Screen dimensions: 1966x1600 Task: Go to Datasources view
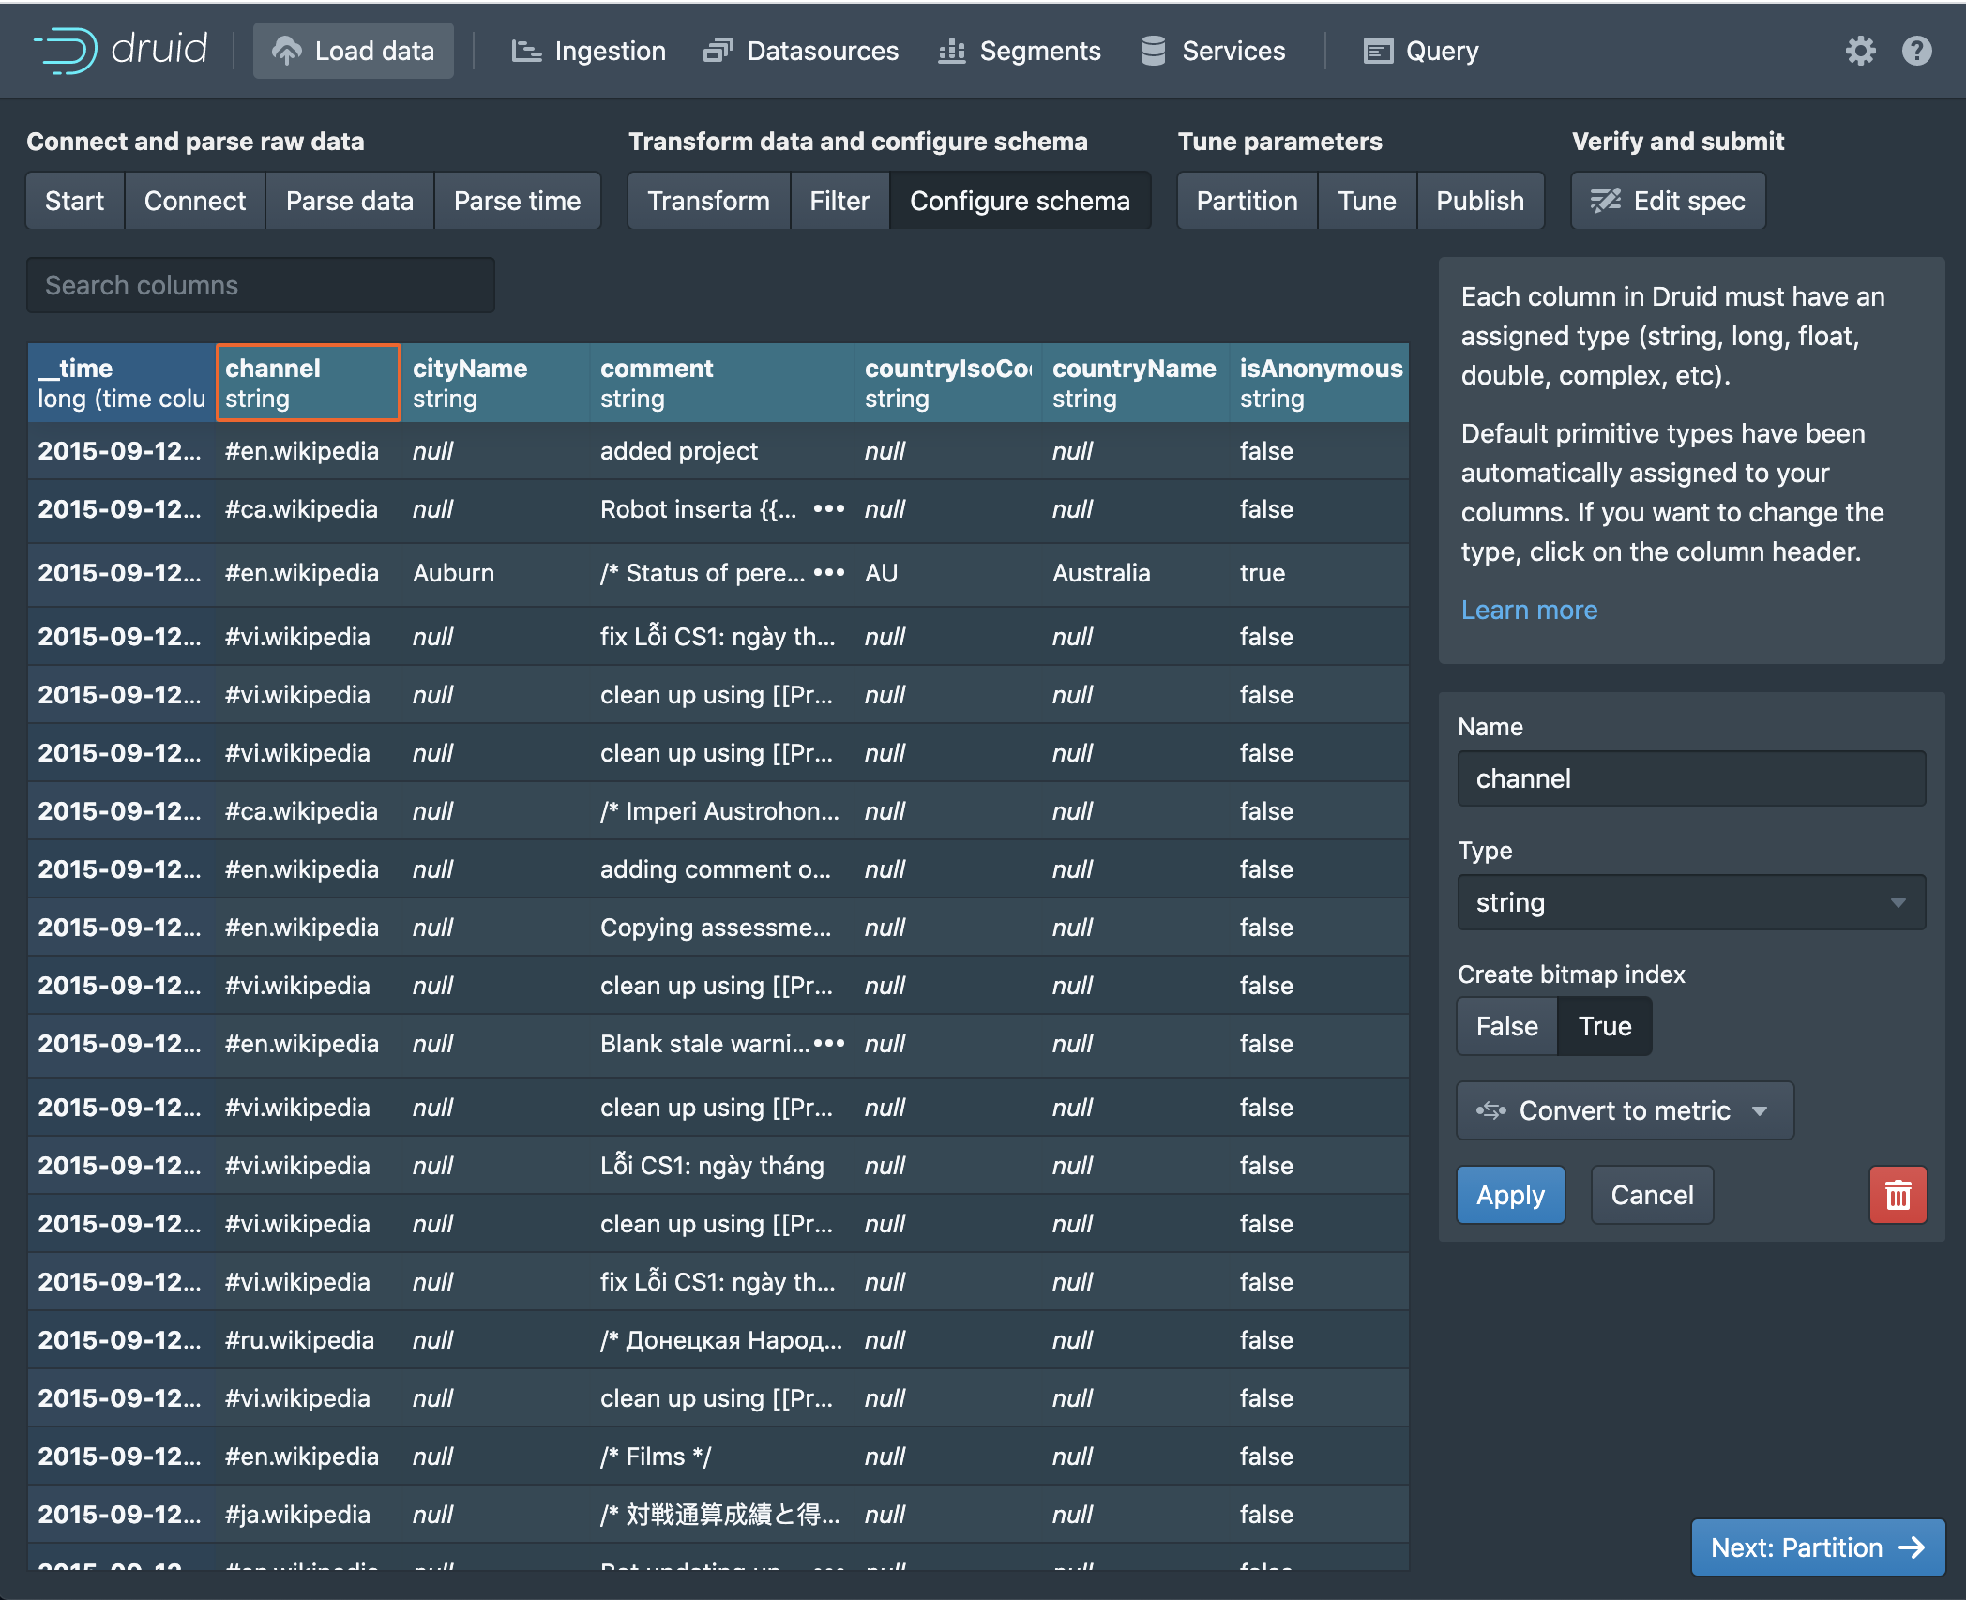(x=801, y=51)
